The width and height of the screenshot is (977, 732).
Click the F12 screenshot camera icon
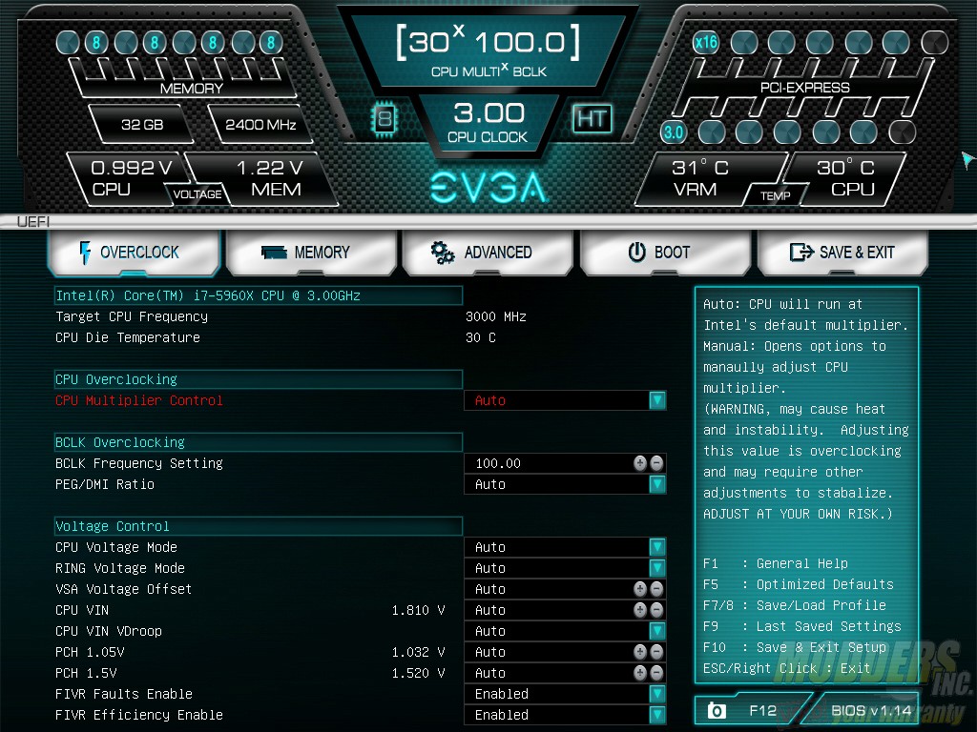(x=717, y=710)
